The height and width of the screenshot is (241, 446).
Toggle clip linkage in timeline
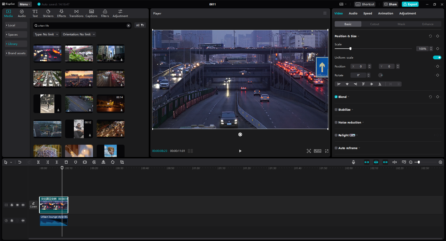click(385, 162)
